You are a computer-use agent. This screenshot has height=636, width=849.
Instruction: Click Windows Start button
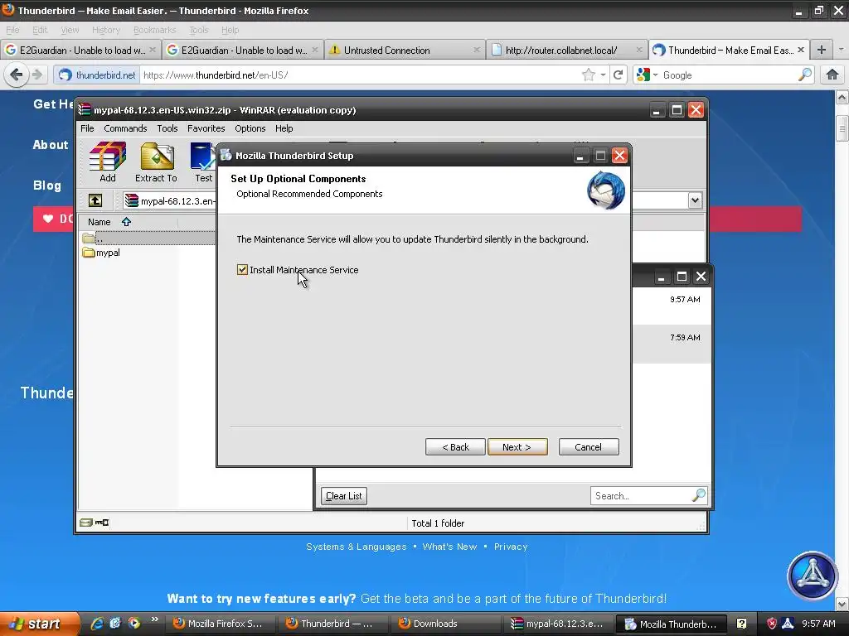(40, 624)
